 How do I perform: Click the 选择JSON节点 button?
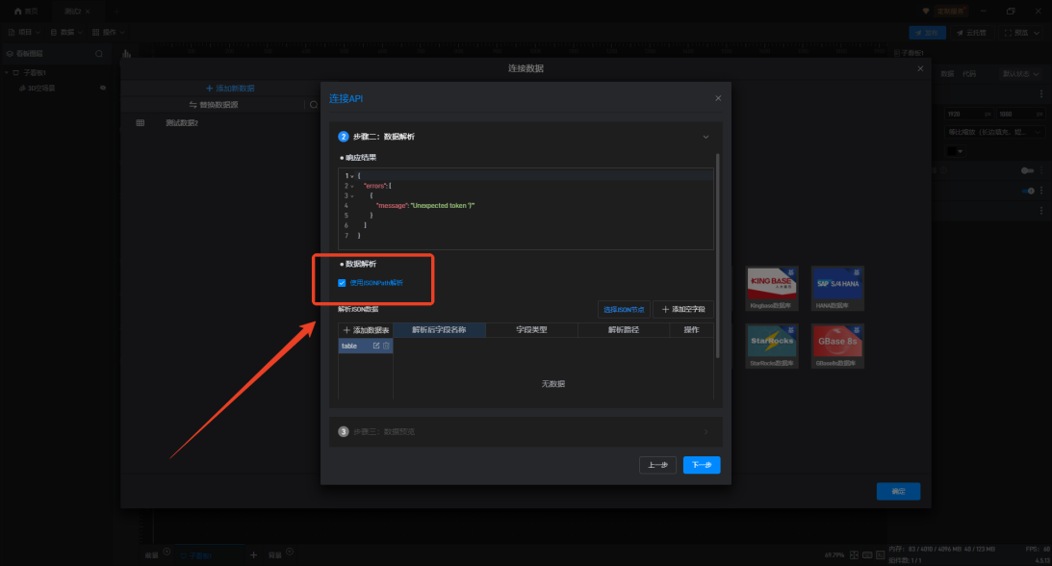coord(623,309)
